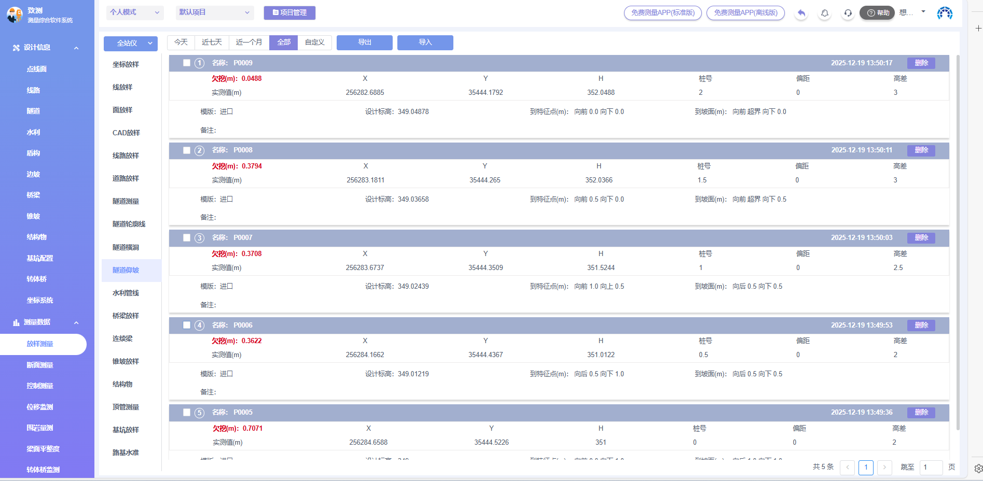Open the 帮助 help button
Image resolution: width=983 pixels, height=481 pixels.
877,13
